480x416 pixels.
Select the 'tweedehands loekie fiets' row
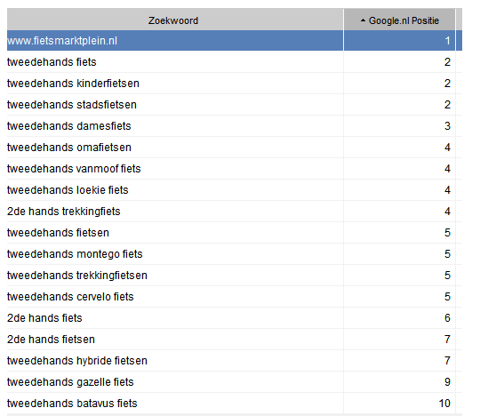click(235, 190)
